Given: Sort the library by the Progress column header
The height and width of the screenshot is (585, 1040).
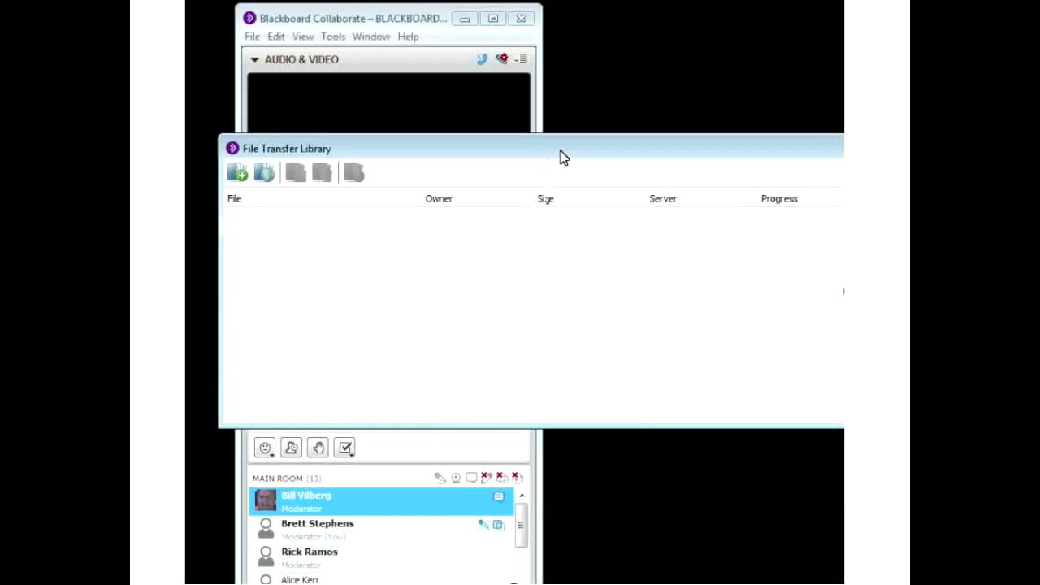Looking at the screenshot, I should 779,198.
